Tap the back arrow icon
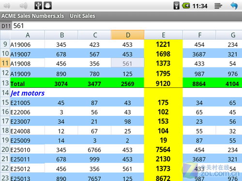The width and height of the screenshot is (242, 181). [234, 6]
